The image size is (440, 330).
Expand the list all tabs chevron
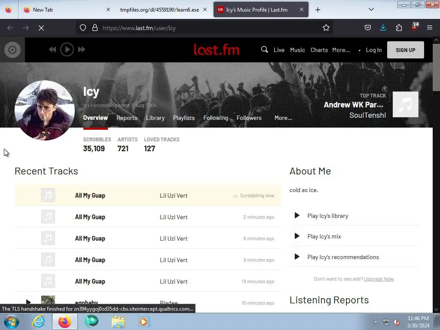pyautogui.click(x=371, y=9)
